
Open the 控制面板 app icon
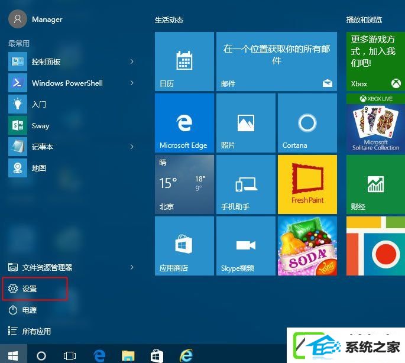coord(18,61)
